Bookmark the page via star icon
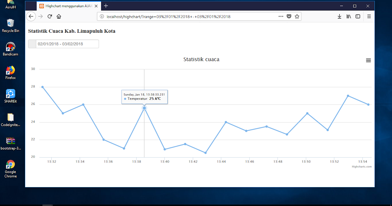392x206 pixels. 297,16
